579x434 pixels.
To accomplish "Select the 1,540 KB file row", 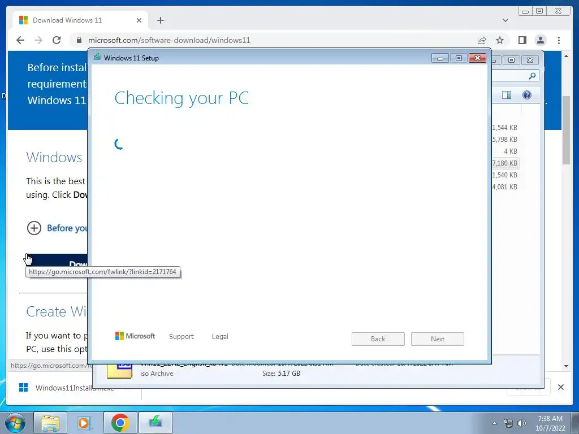I will (505, 175).
